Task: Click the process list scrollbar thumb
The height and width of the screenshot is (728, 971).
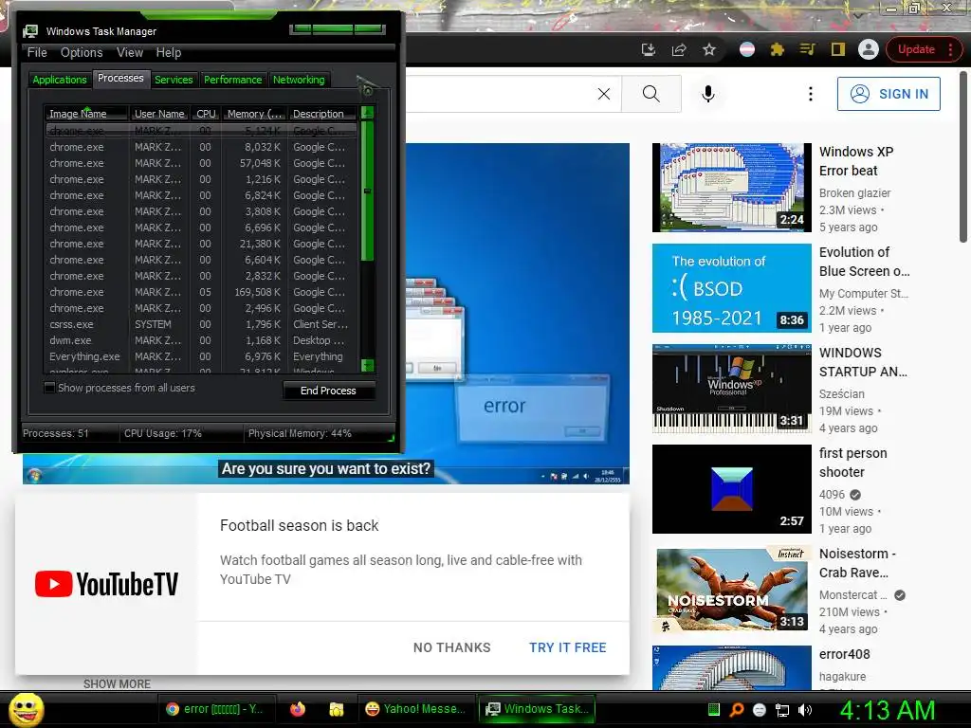Action: click(367, 191)
